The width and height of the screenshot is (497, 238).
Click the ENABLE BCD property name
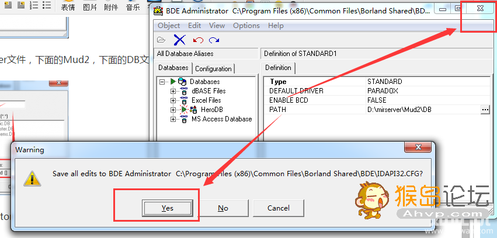point(289,100)
